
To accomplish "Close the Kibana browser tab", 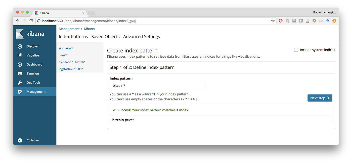I will [83, 13].
